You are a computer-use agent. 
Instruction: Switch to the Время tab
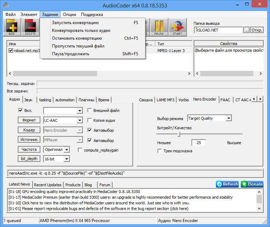104,100
